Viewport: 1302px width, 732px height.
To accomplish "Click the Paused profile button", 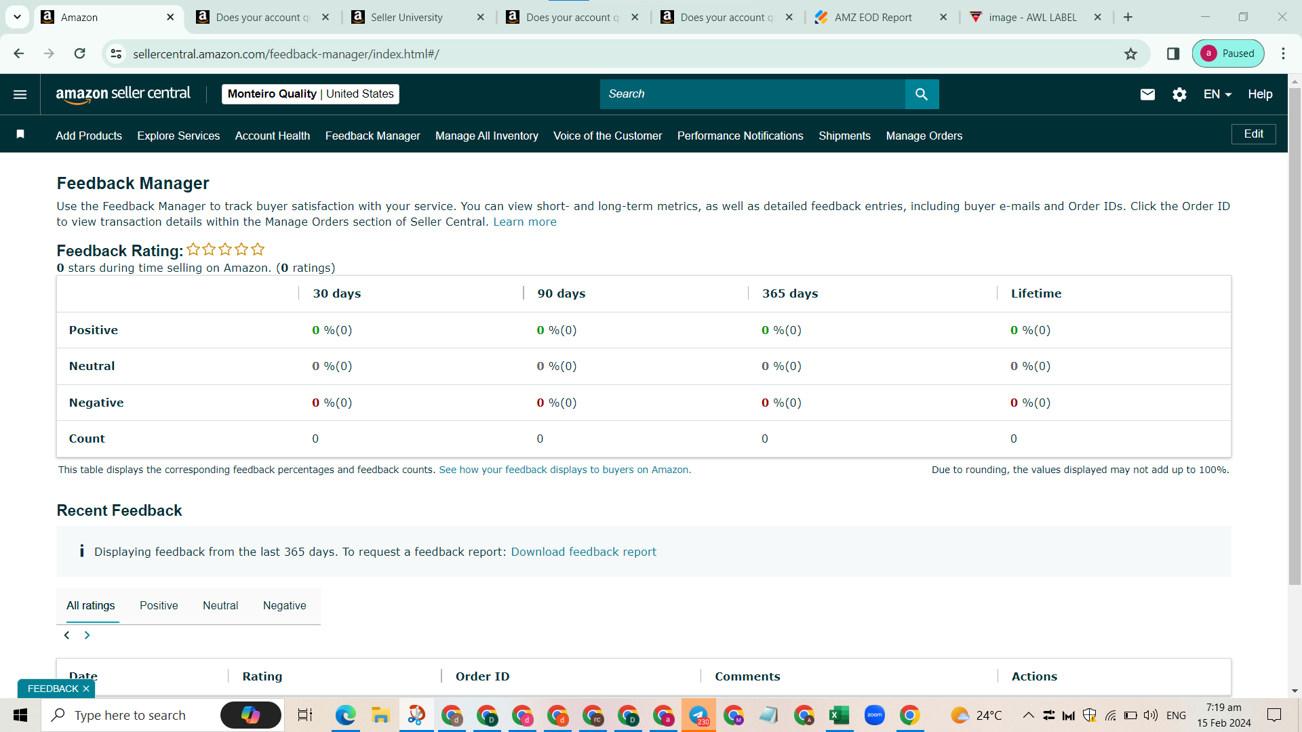I will click(1228, 54).
